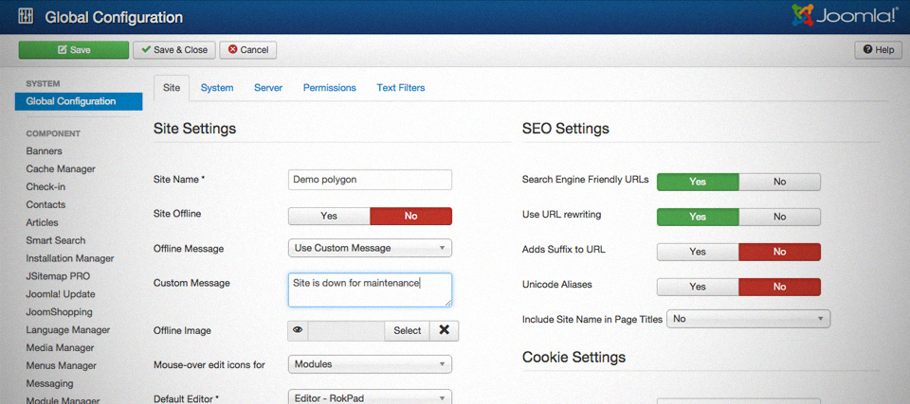Click Save & Close button
This screenshot has width=910, height=404.
point(174,50)
